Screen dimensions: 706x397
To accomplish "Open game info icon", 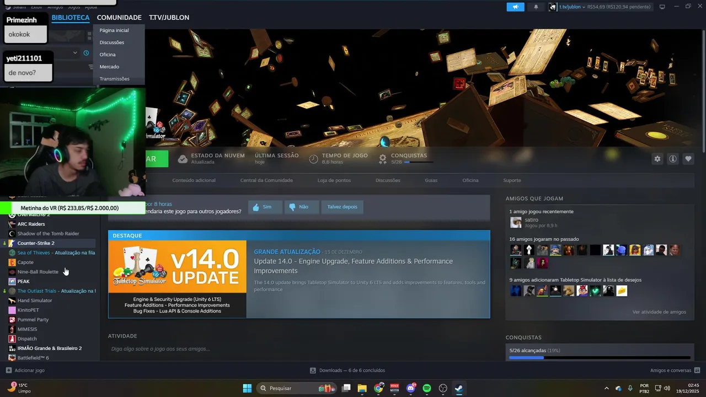I will click(673, 159).
